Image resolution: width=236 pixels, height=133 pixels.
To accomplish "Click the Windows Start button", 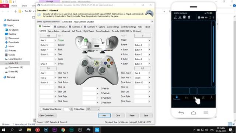I will coord(3,130).
